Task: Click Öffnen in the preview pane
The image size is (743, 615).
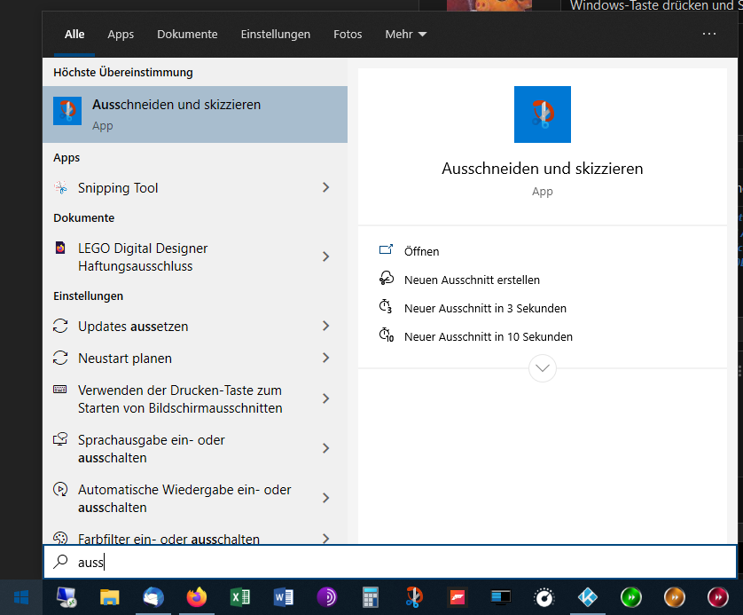Action: pyautogui.click(x=421, y=251)
